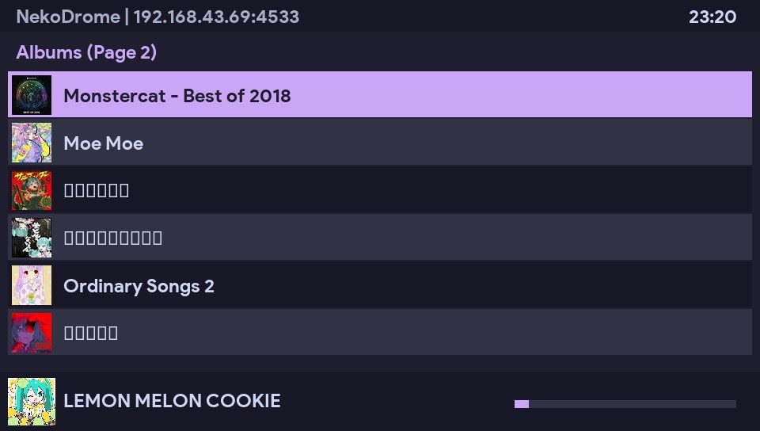Click the server address 192.168.43.69:4533

click(x=216, y=17)
